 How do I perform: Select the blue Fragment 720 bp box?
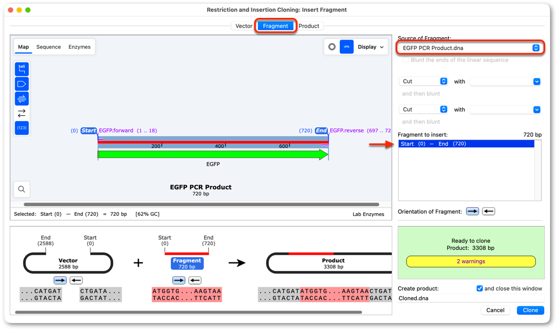pyautogui.click(x=187, y=264)
